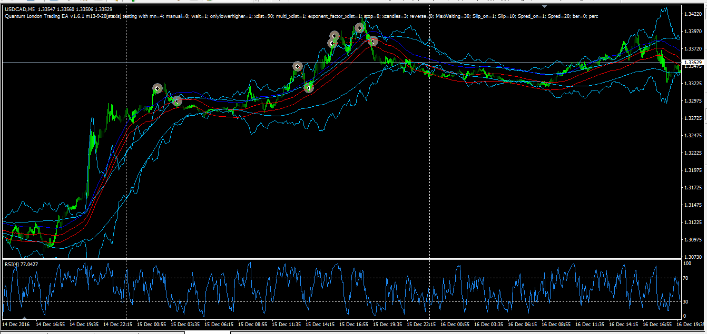Click the 1.33720 price scale label
The width and height of the screenshot is (707, 334).
click(x=692, y=49)
